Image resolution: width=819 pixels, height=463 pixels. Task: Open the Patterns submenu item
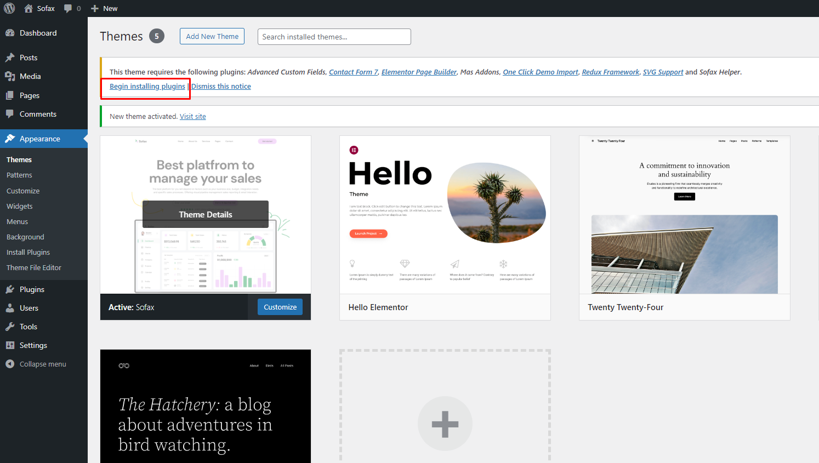point(19,175)
